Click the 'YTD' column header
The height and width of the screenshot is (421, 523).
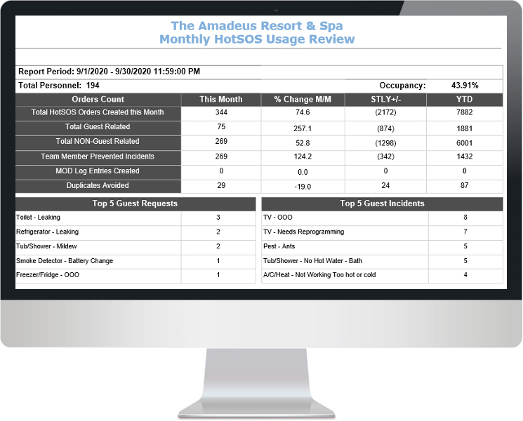(464, 100)
